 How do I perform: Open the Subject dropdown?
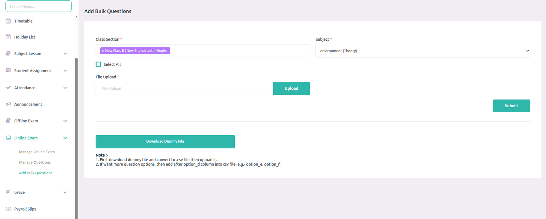pyautogui.click(x=422, y=51)
